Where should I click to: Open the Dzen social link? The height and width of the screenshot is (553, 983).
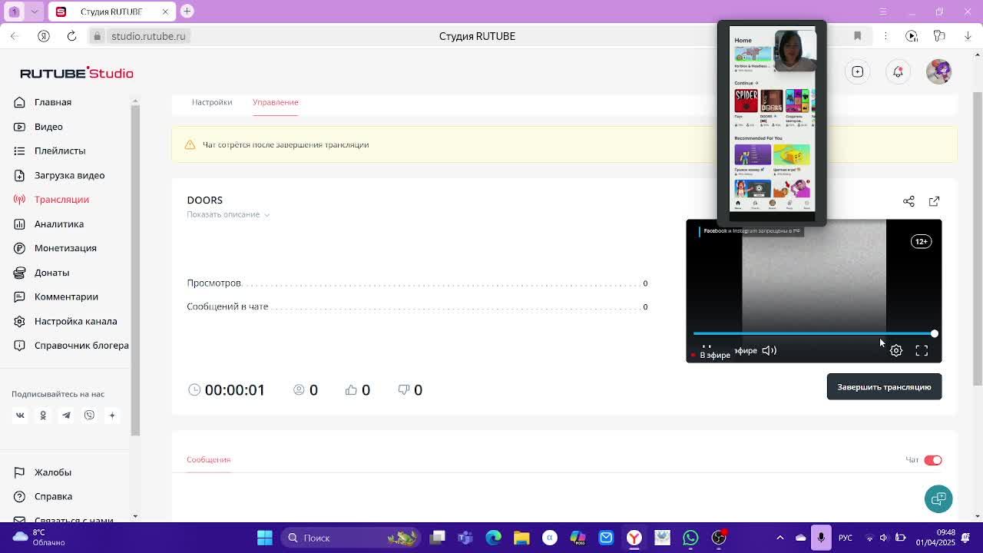(x=112, y=416)
